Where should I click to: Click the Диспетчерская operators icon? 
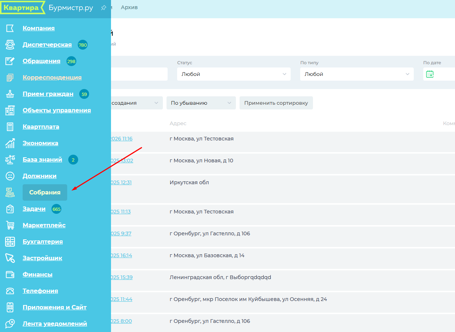click(x=10, y=45)
